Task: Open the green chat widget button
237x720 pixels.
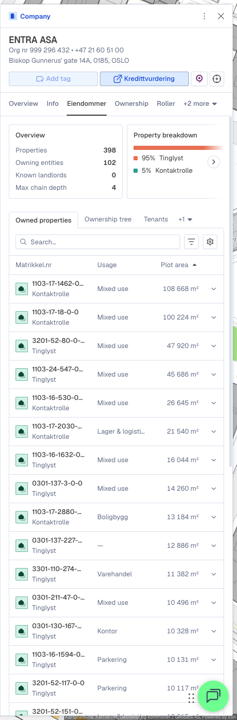Action: tap(213, 696)
